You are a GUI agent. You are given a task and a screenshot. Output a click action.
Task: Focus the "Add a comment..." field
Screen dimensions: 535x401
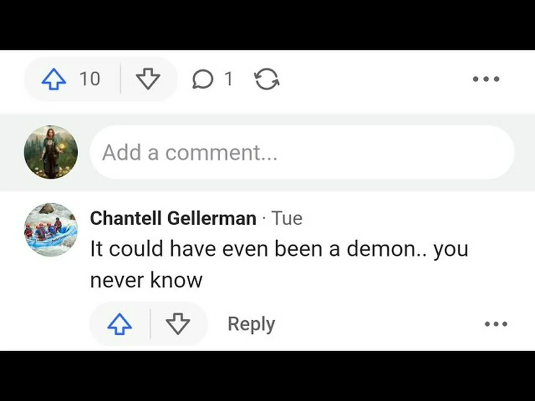301,152
